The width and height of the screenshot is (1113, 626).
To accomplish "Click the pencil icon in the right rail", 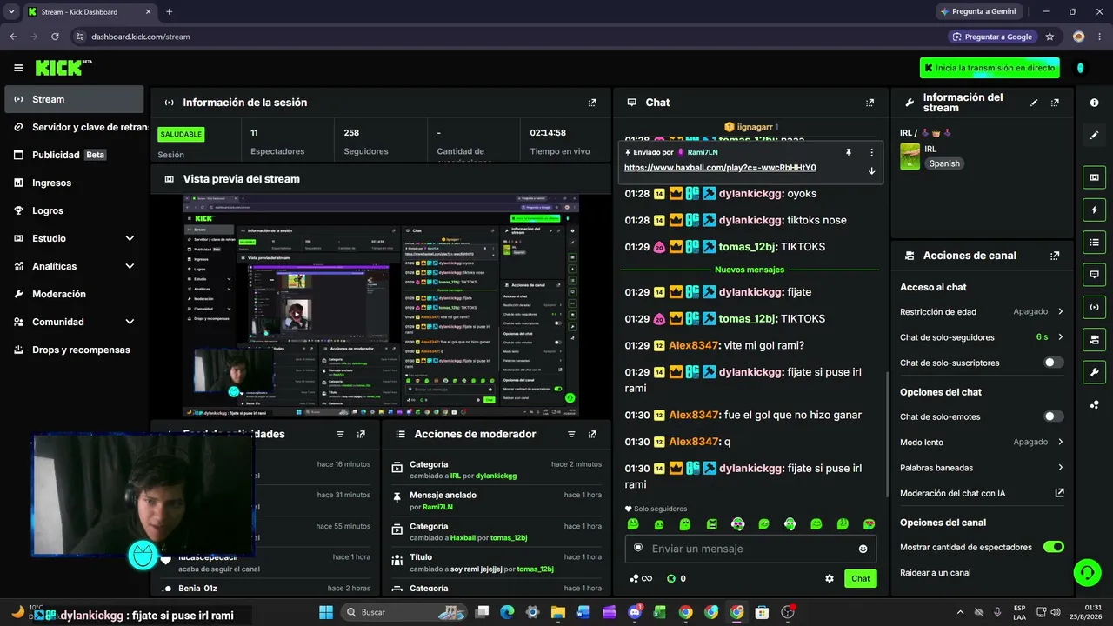I will point(1094,135).
